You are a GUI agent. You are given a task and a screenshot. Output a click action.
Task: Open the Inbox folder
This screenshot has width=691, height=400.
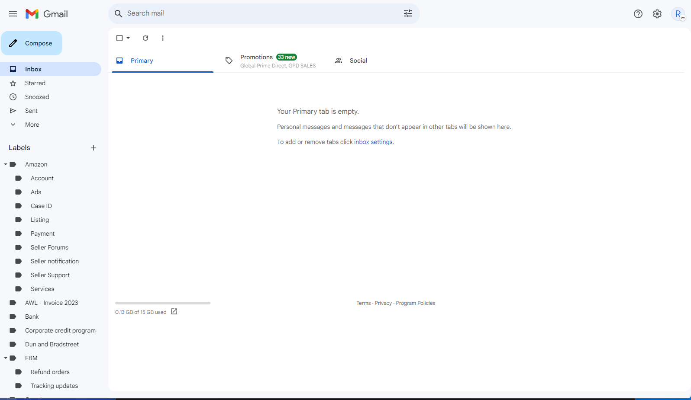pos(51,69)
